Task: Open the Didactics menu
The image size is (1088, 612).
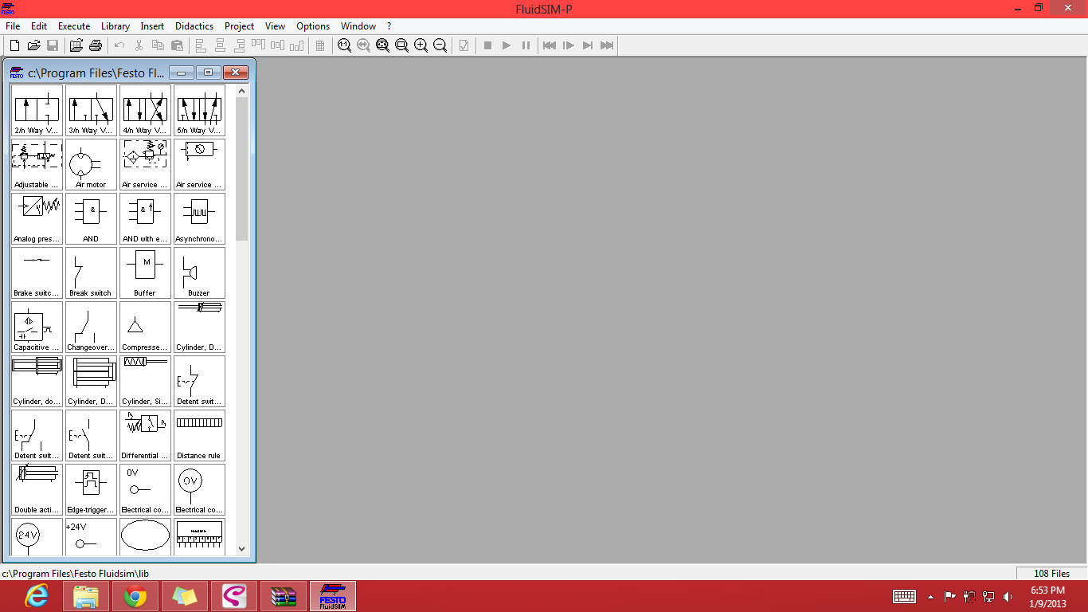Action: coord(194,26)
